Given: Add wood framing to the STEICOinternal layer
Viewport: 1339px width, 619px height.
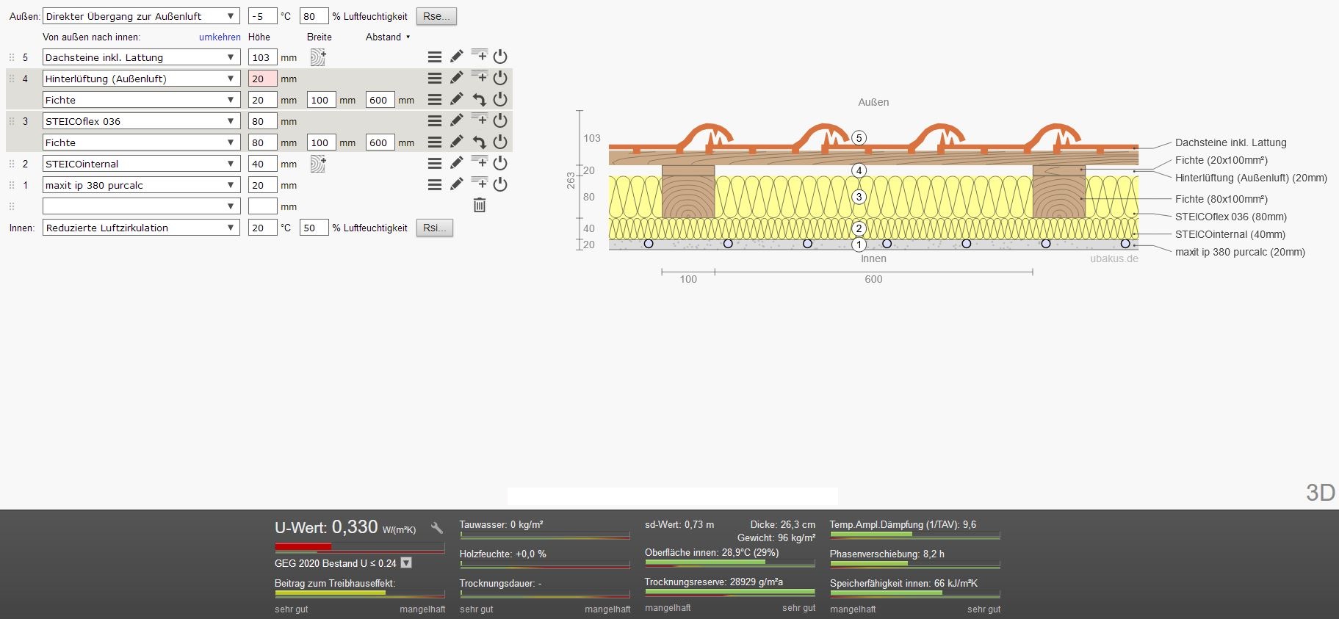Looking at the screenshot, I should click(318, 164).
